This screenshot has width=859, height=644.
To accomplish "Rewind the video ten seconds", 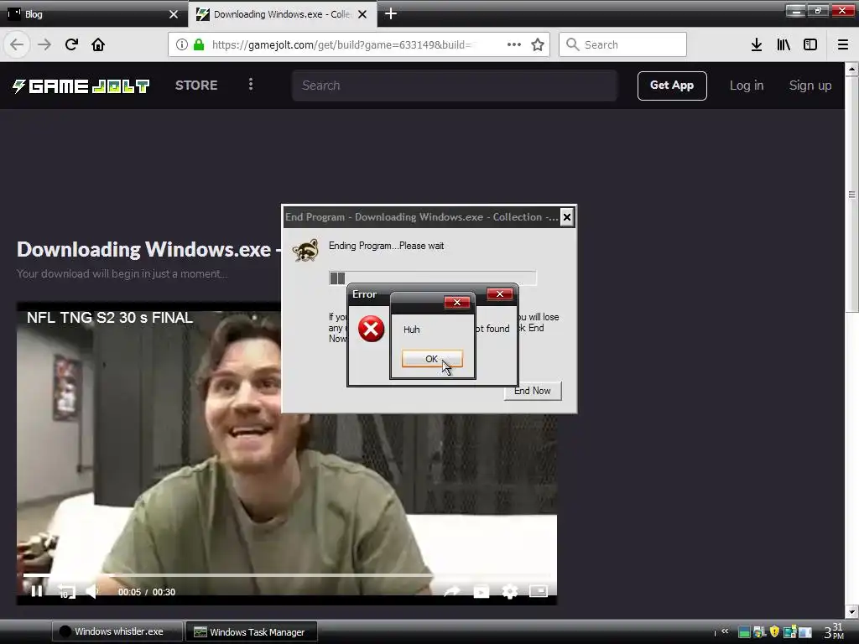I will 65,591.
